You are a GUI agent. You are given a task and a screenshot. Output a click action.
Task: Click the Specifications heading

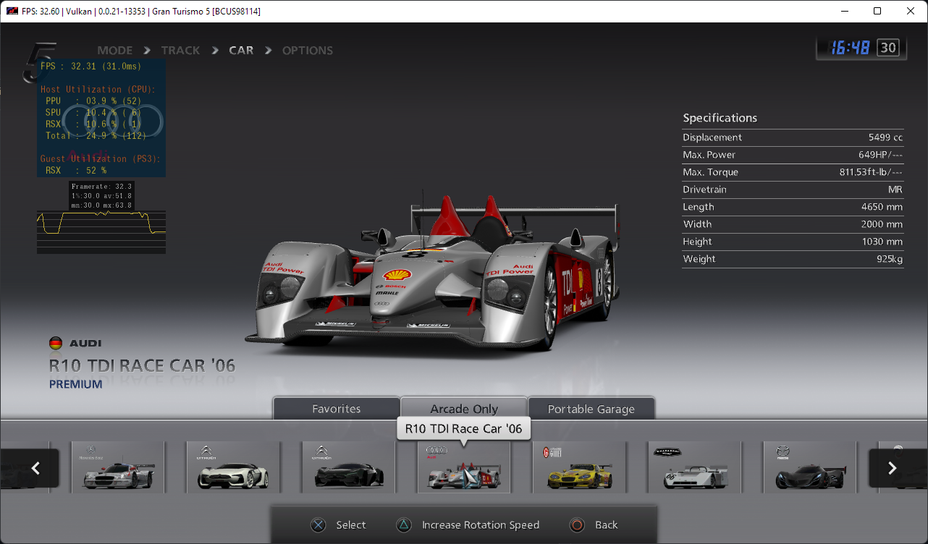(x=720, y=118)
